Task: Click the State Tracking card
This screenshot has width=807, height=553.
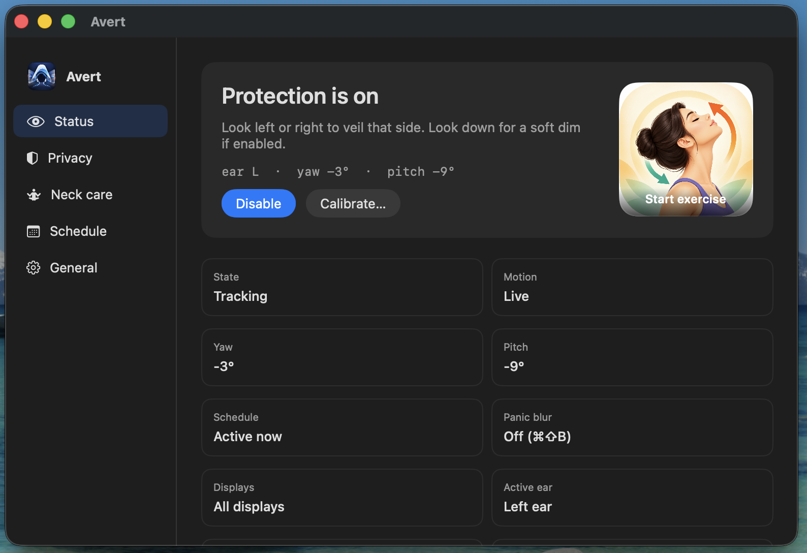Action: (342, 287)
